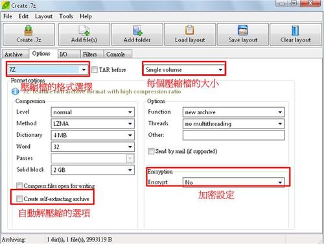
Task: Switch to the Console tab
Action: coord(115,54)
